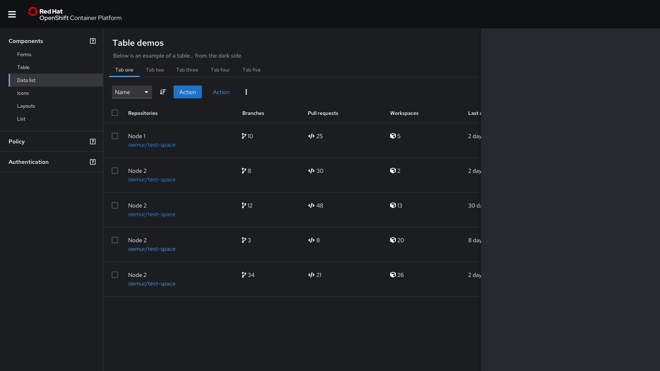Screen dimensions: 660x371
Task: Check the select-all checkbox in the table header
Action: point(115,112)
